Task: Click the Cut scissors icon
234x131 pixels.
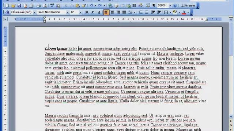Action: (x=65, y=6)
